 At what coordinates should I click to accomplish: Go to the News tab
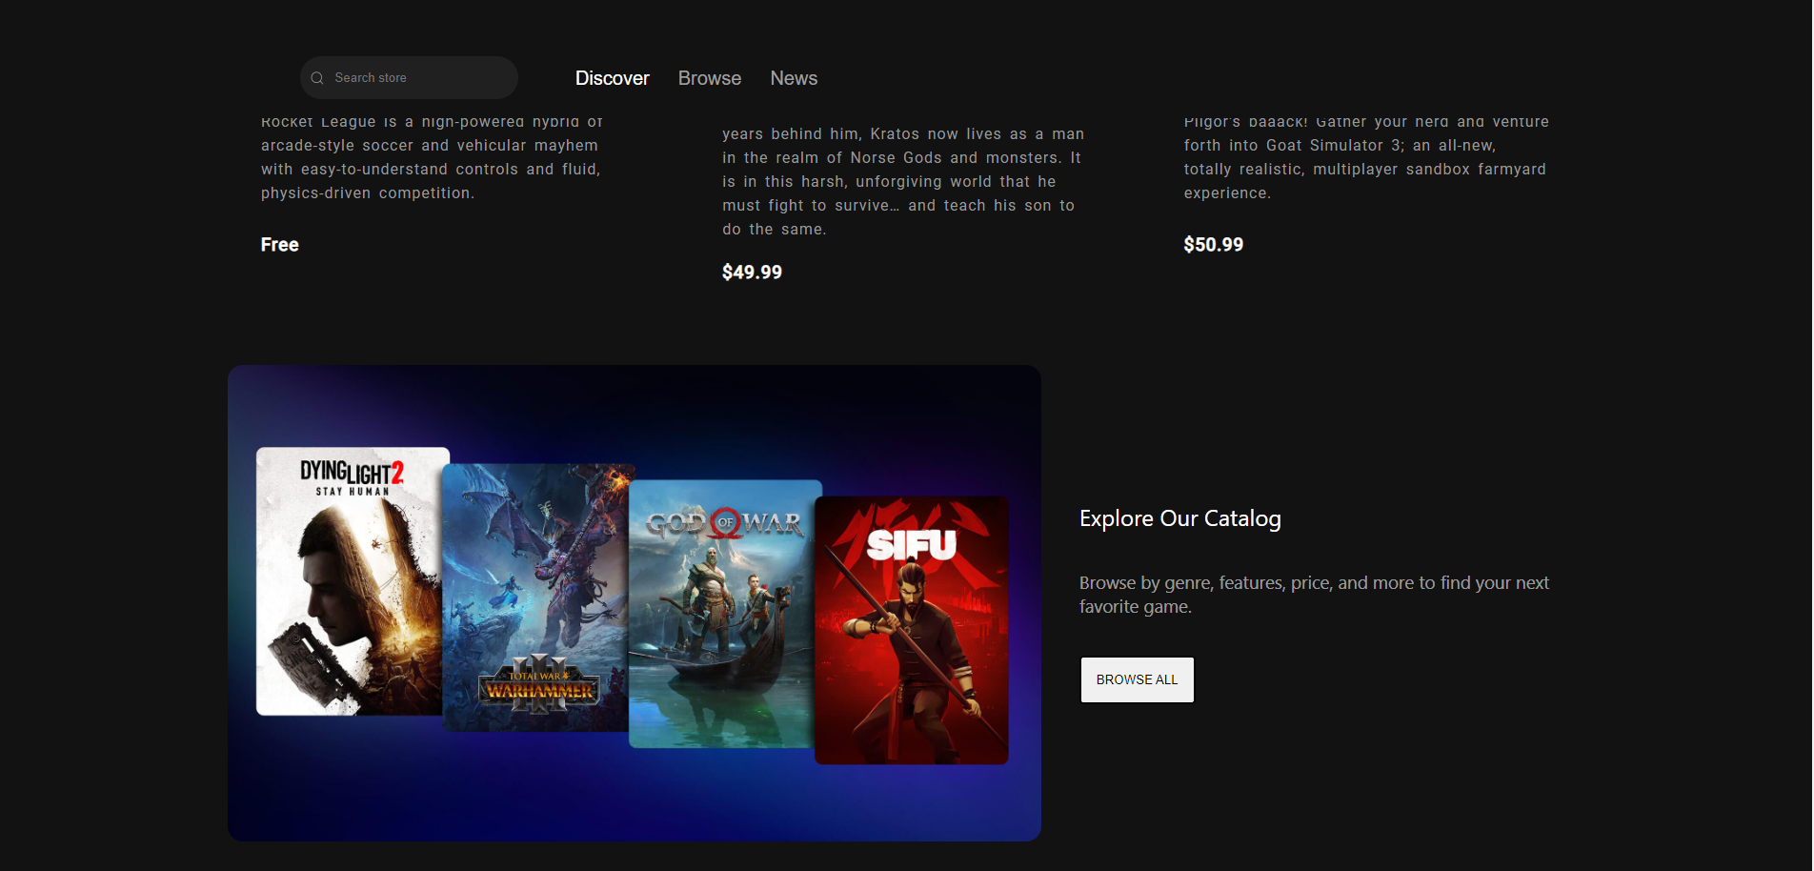[x=794, y=78]
